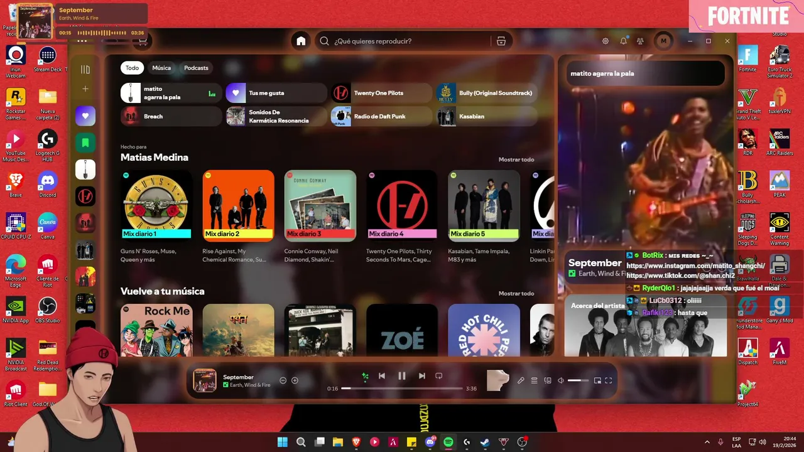Open matito agarra la pala shortcut

click(x=171, y=93)
